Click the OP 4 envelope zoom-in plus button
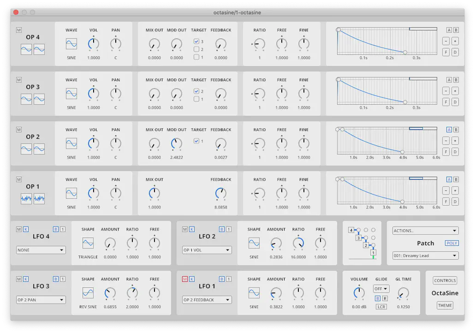The image size is (475, 333). click(x=455, y=41)
